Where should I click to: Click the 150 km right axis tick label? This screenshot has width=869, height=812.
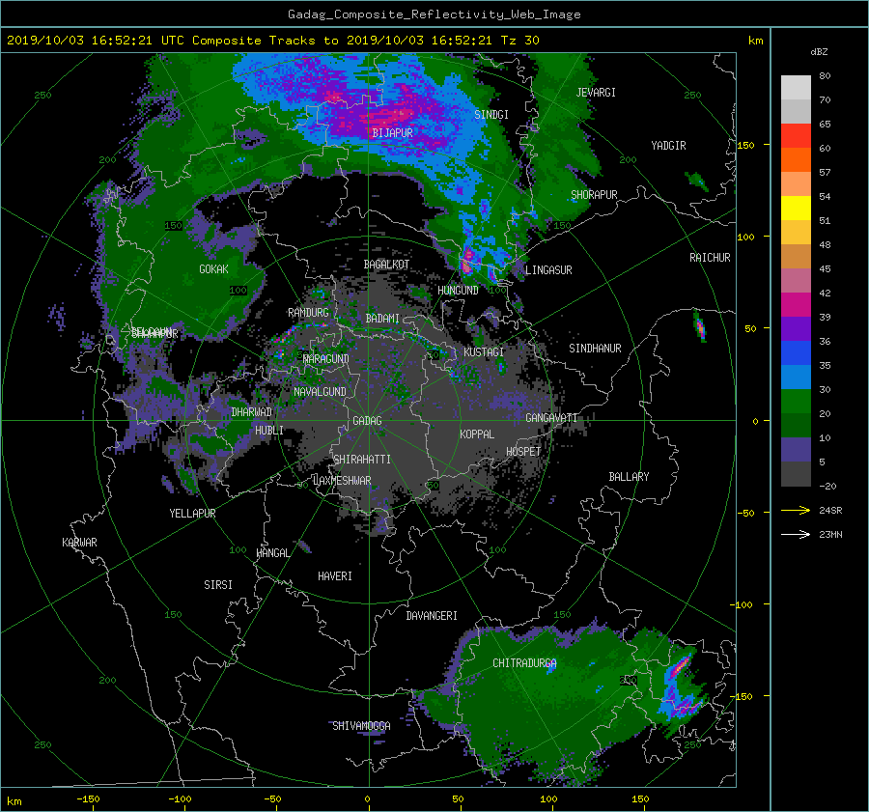click(x=745, y=145)
